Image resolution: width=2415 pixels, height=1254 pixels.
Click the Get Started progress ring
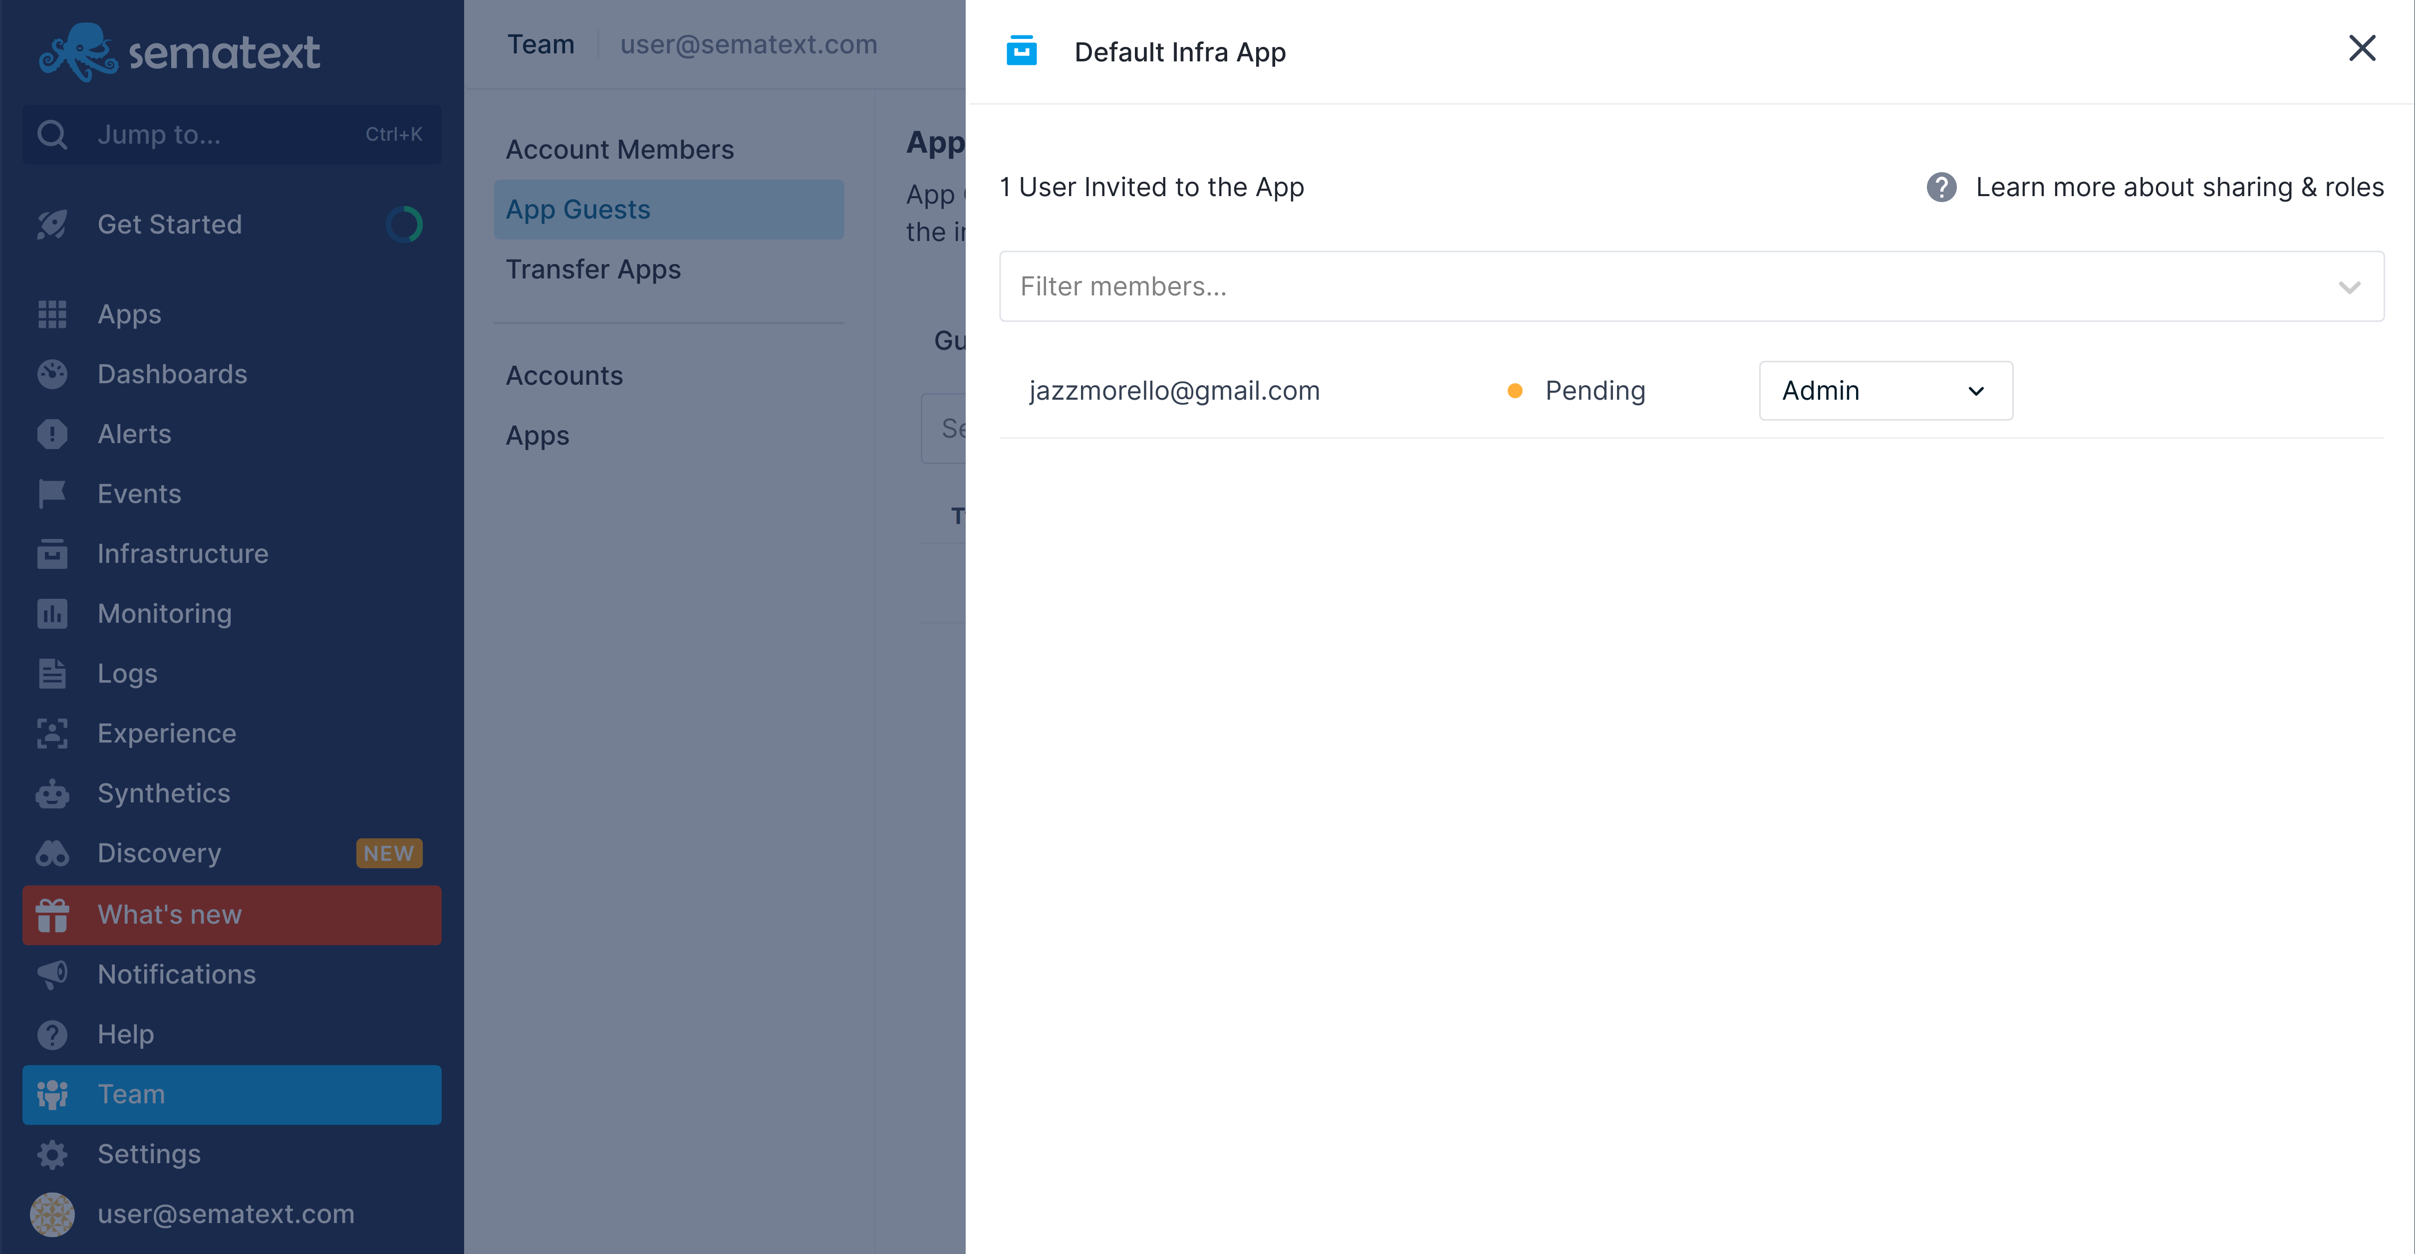pos(404,225)
